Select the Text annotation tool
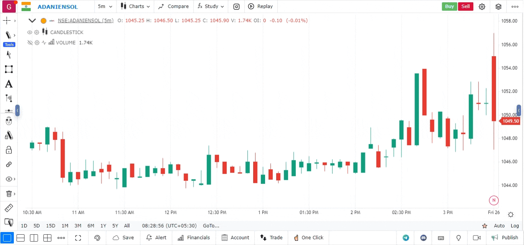524x245 pixels. point(8,84)
